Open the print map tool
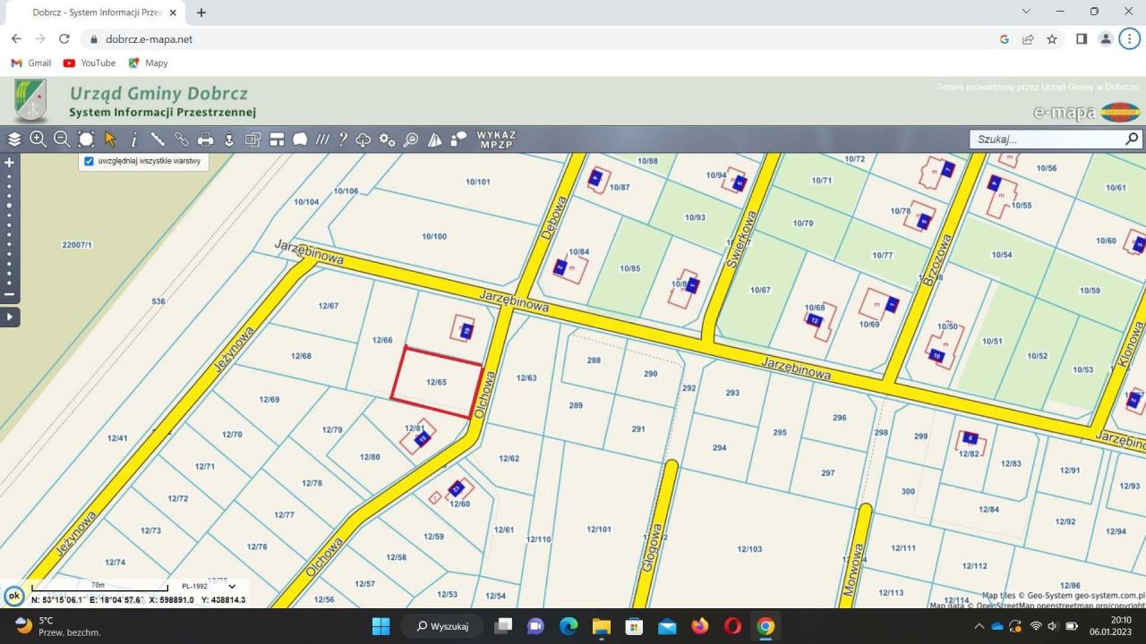 click(x=205, y=140)
